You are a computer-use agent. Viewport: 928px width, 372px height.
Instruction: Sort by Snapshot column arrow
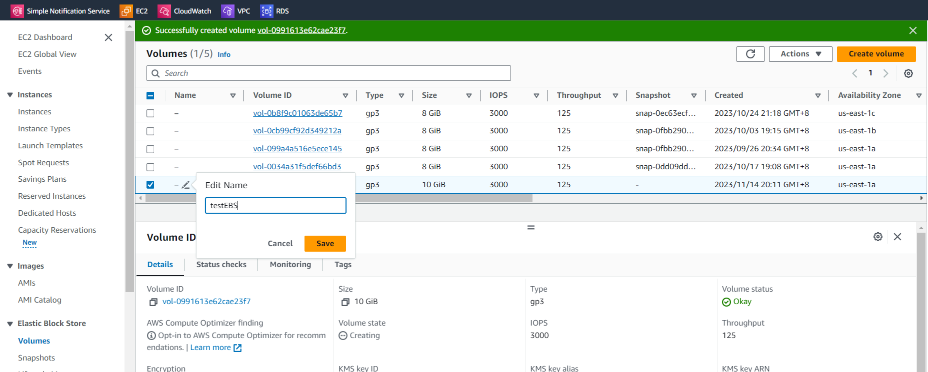(694, 95)
